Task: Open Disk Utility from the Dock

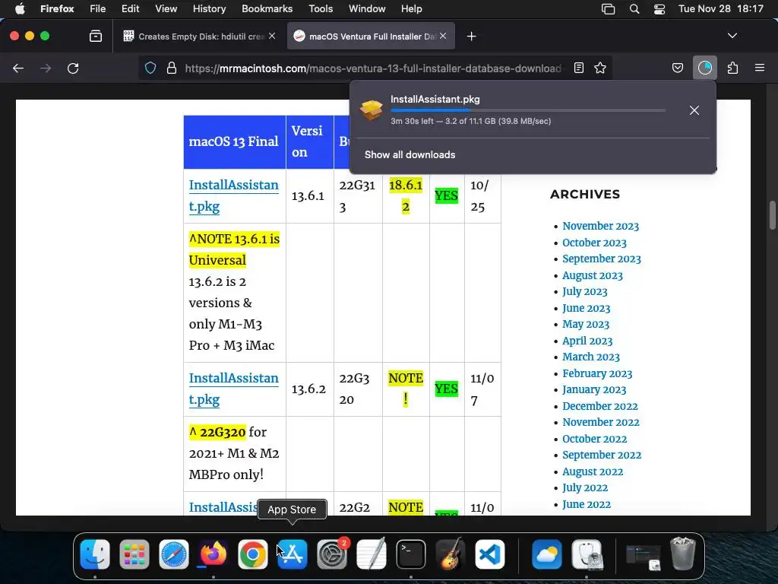Action: click(x=587, y=554)
